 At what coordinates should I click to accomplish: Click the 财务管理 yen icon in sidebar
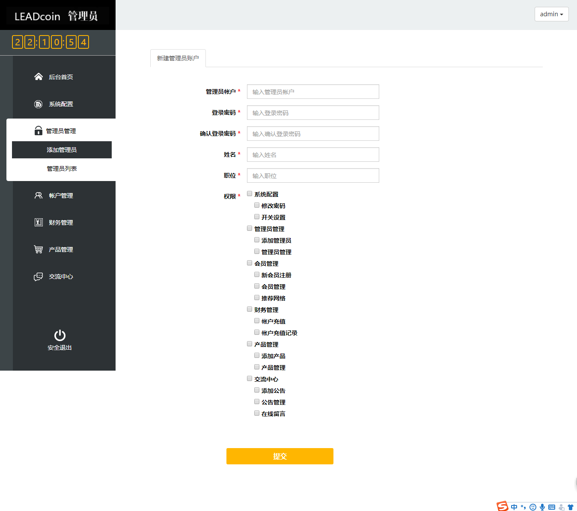pos(39,222)
